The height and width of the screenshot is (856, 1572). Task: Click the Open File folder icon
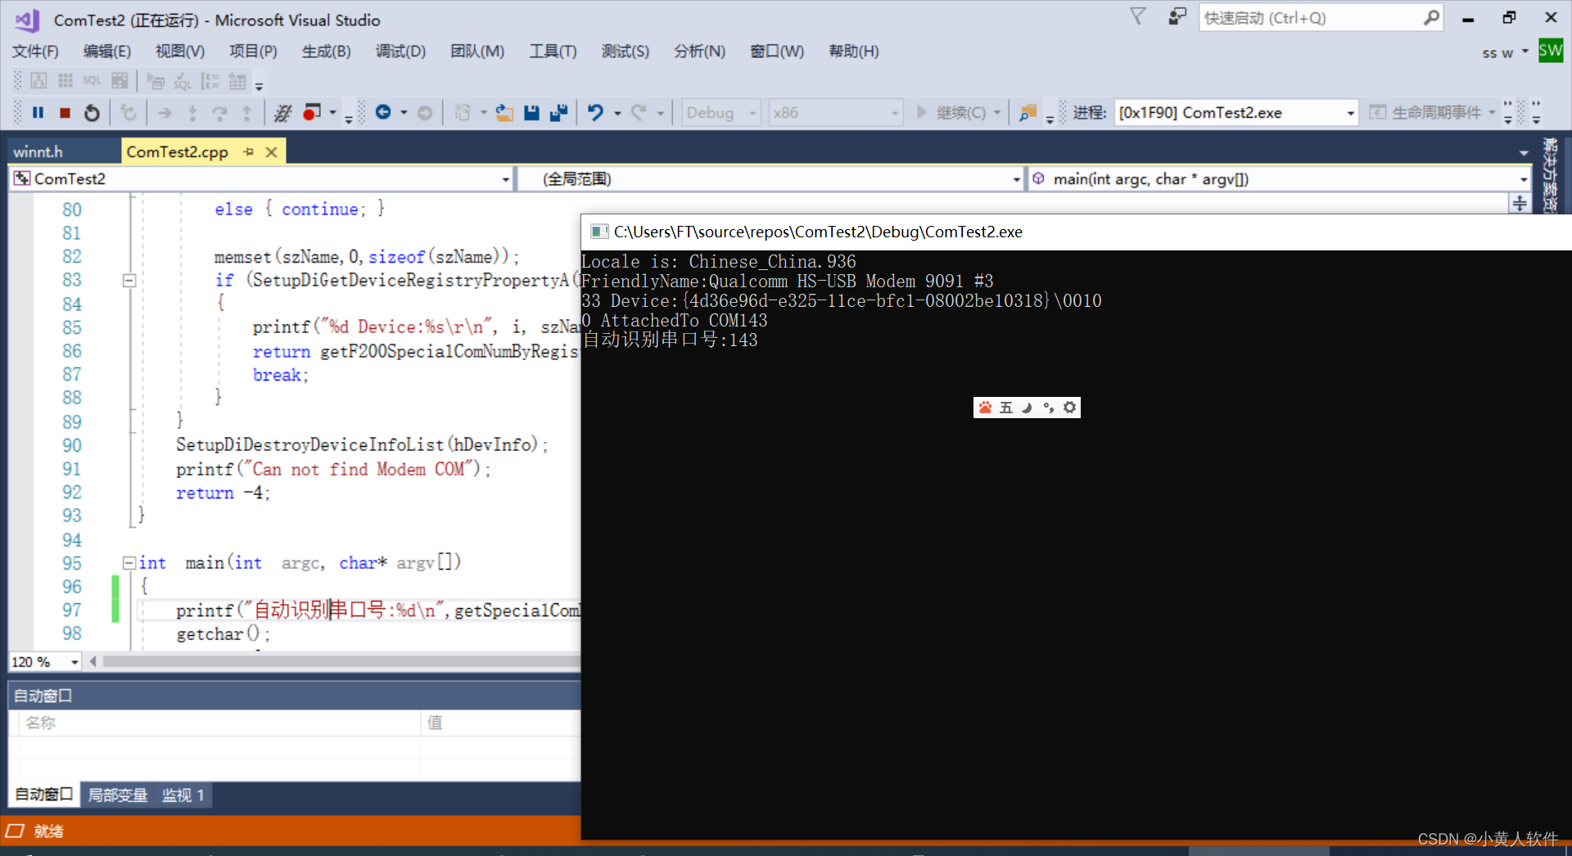tap(504, 113)
